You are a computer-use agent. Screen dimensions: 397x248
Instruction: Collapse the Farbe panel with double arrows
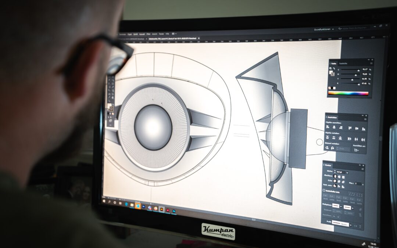(x=369, y=60)
